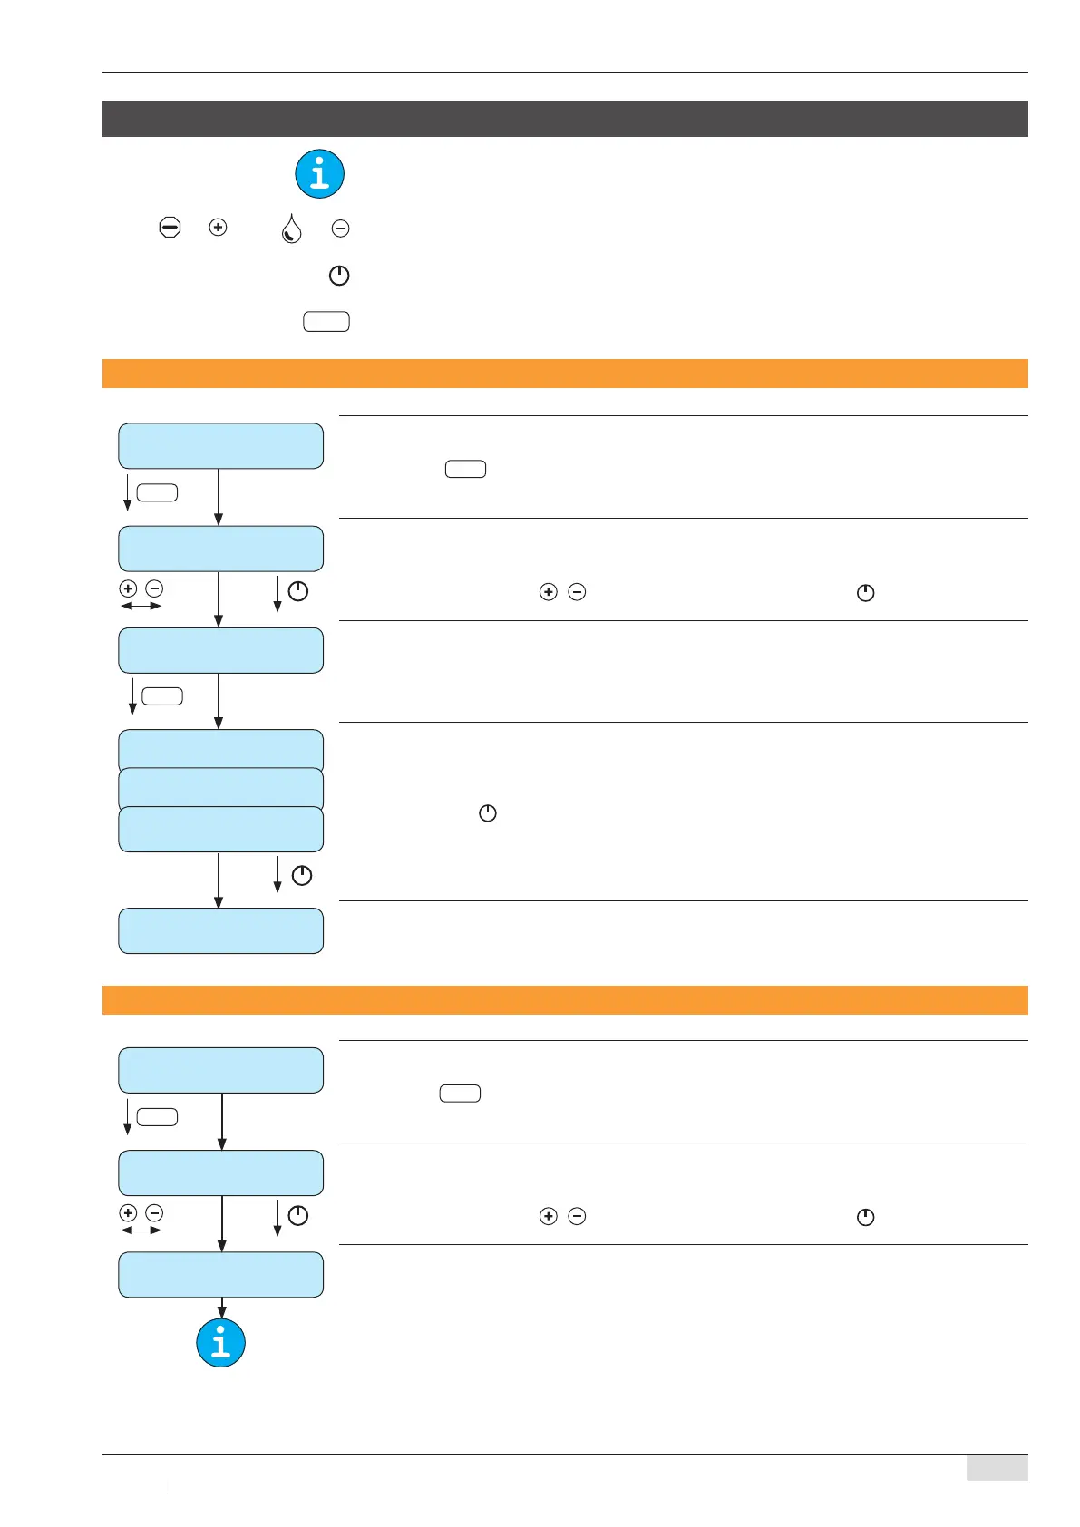1080x1527 pixels.
Task: Click the plus icon beside the octagonal minus
Action: (x=218, y=228)
